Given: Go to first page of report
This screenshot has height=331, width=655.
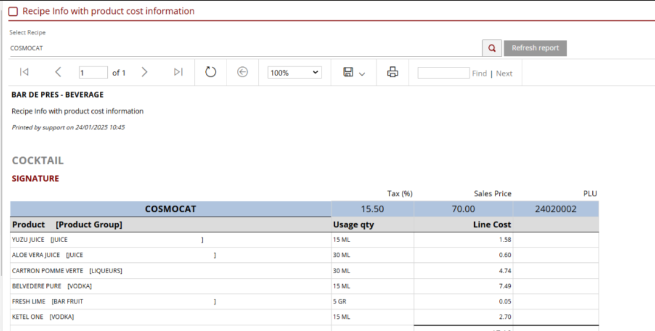Looking at the screenshot, I should (x=24, y=72).
